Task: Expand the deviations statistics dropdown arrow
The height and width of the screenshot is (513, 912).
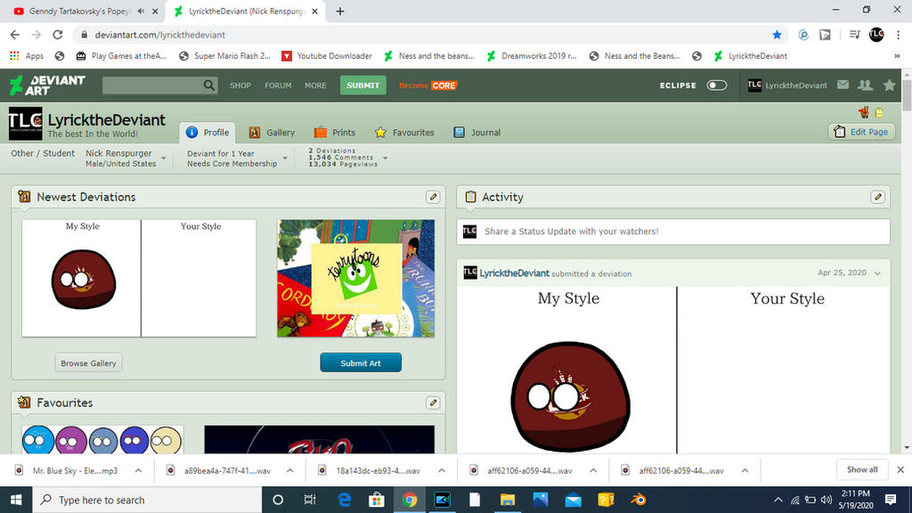Action: click(x=385, y=159)
